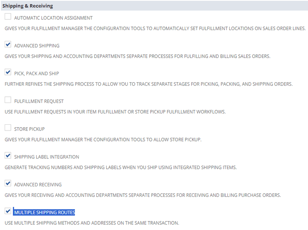Enable the Fulfillment Request checkbox
The height and width of the screenshot is (230, 308).
8,100
